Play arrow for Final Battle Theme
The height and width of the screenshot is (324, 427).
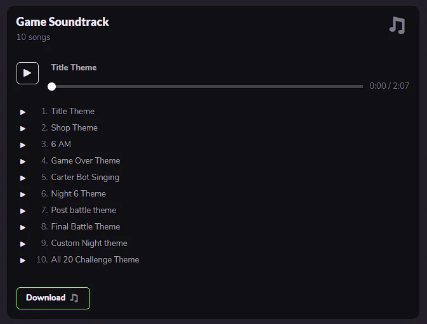23,228
